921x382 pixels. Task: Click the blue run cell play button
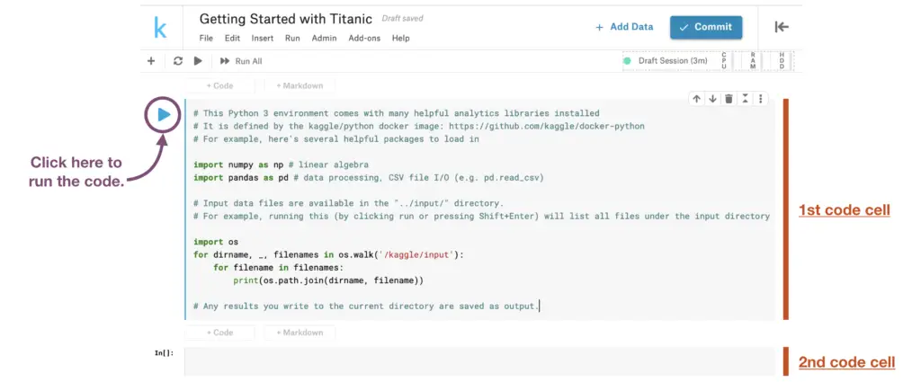click(x=164, y=114)
